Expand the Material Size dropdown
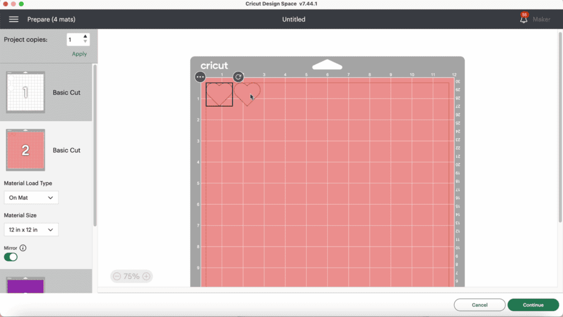563x317 pixels. pyautogui.click(x=31, y=229)
